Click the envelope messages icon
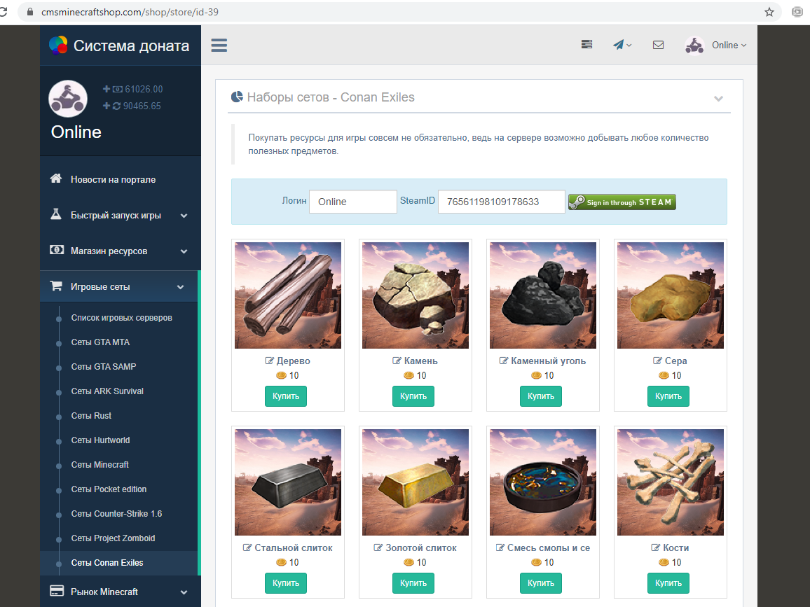 point(658,45)
